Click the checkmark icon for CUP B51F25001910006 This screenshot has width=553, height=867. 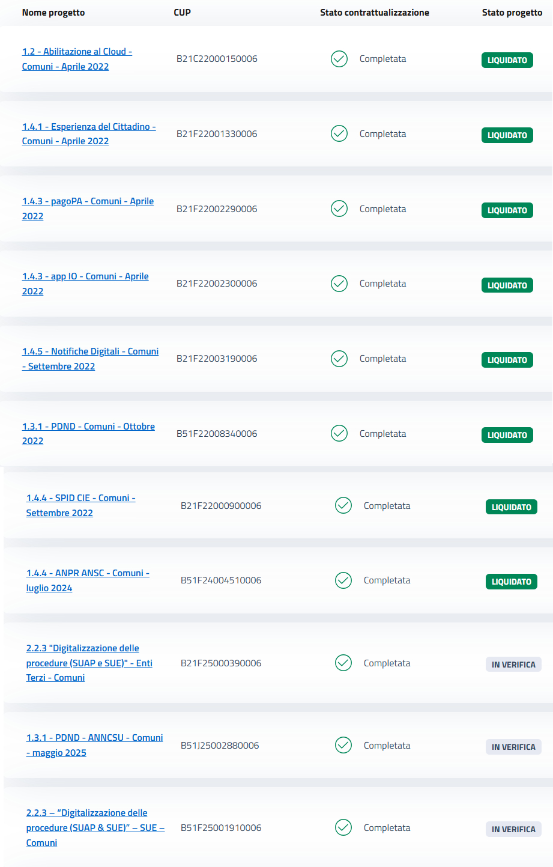pos(343,827)
